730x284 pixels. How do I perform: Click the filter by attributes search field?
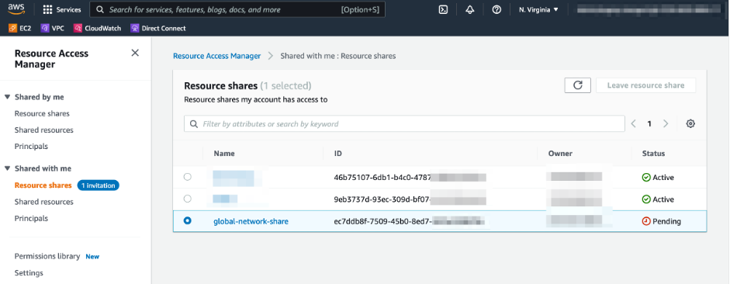(x=404, y=124)
